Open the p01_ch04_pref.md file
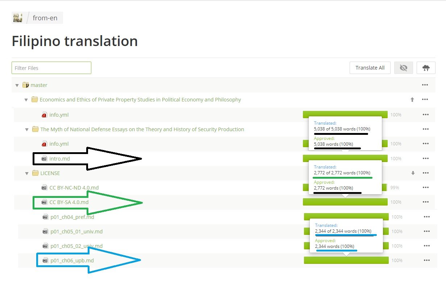This screenshot has width=446, height=295. tap(72, 217)
